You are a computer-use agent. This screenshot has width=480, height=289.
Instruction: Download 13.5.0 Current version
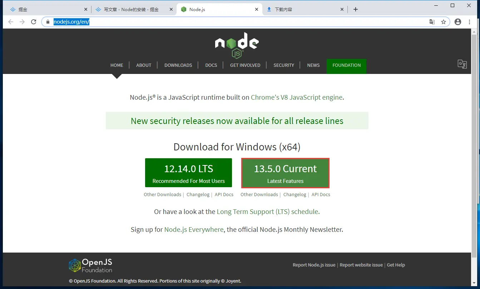[x=285, y=173]
